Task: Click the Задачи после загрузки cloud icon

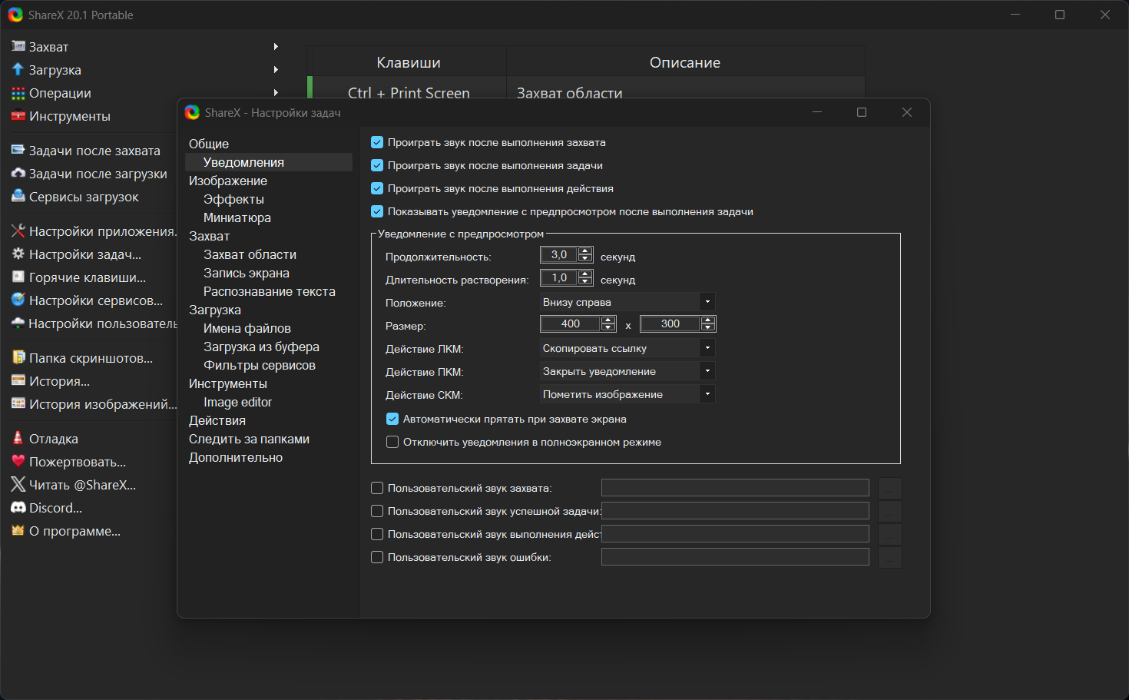Action: [x=18, y=174]
